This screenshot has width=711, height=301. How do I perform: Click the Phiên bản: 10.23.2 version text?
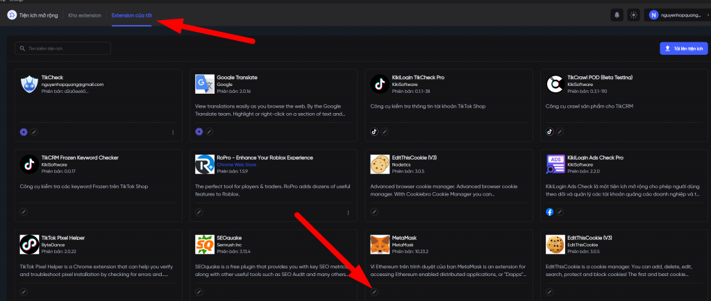pos(411,251)
